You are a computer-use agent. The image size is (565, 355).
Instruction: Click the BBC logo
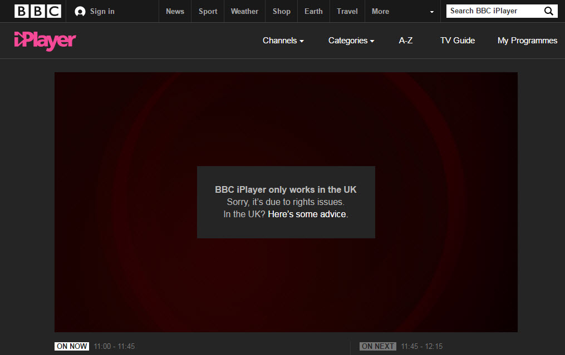[x=38, y=11]
